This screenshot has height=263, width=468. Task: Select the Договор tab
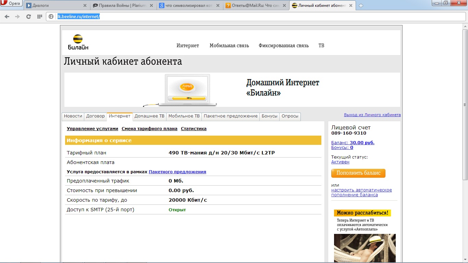pyautogui.click(x=95, y=116)
